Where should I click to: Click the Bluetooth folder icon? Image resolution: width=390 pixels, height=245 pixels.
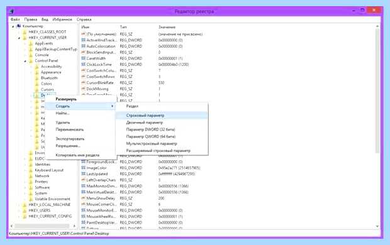click(37, 78)
